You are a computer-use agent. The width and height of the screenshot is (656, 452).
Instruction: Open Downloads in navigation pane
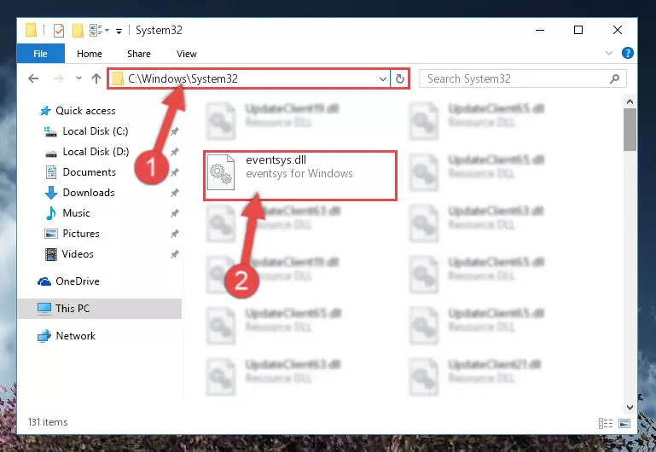click(x=89, y=193)
